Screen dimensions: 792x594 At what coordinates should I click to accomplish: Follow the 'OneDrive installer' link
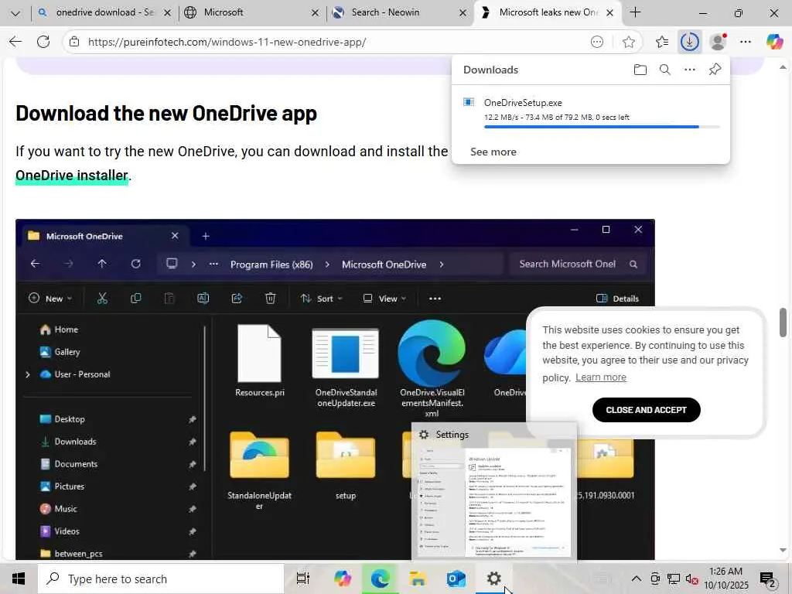click(72, 176)
